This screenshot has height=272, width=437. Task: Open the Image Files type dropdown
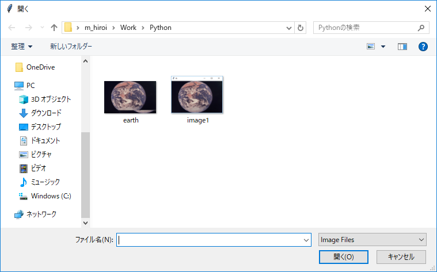pos(372,240)
